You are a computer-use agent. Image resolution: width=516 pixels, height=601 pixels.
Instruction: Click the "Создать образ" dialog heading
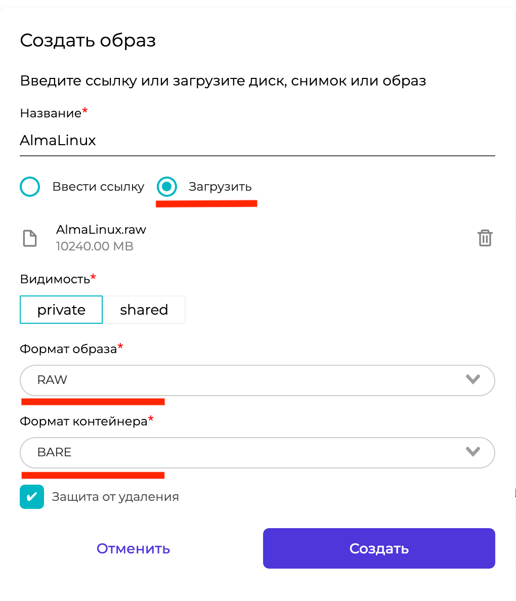pyautogui.click(x=88, y=40)
